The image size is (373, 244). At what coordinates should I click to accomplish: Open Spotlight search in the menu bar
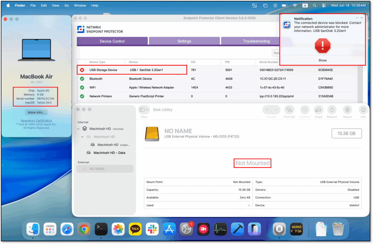click(x=314, y=5)
